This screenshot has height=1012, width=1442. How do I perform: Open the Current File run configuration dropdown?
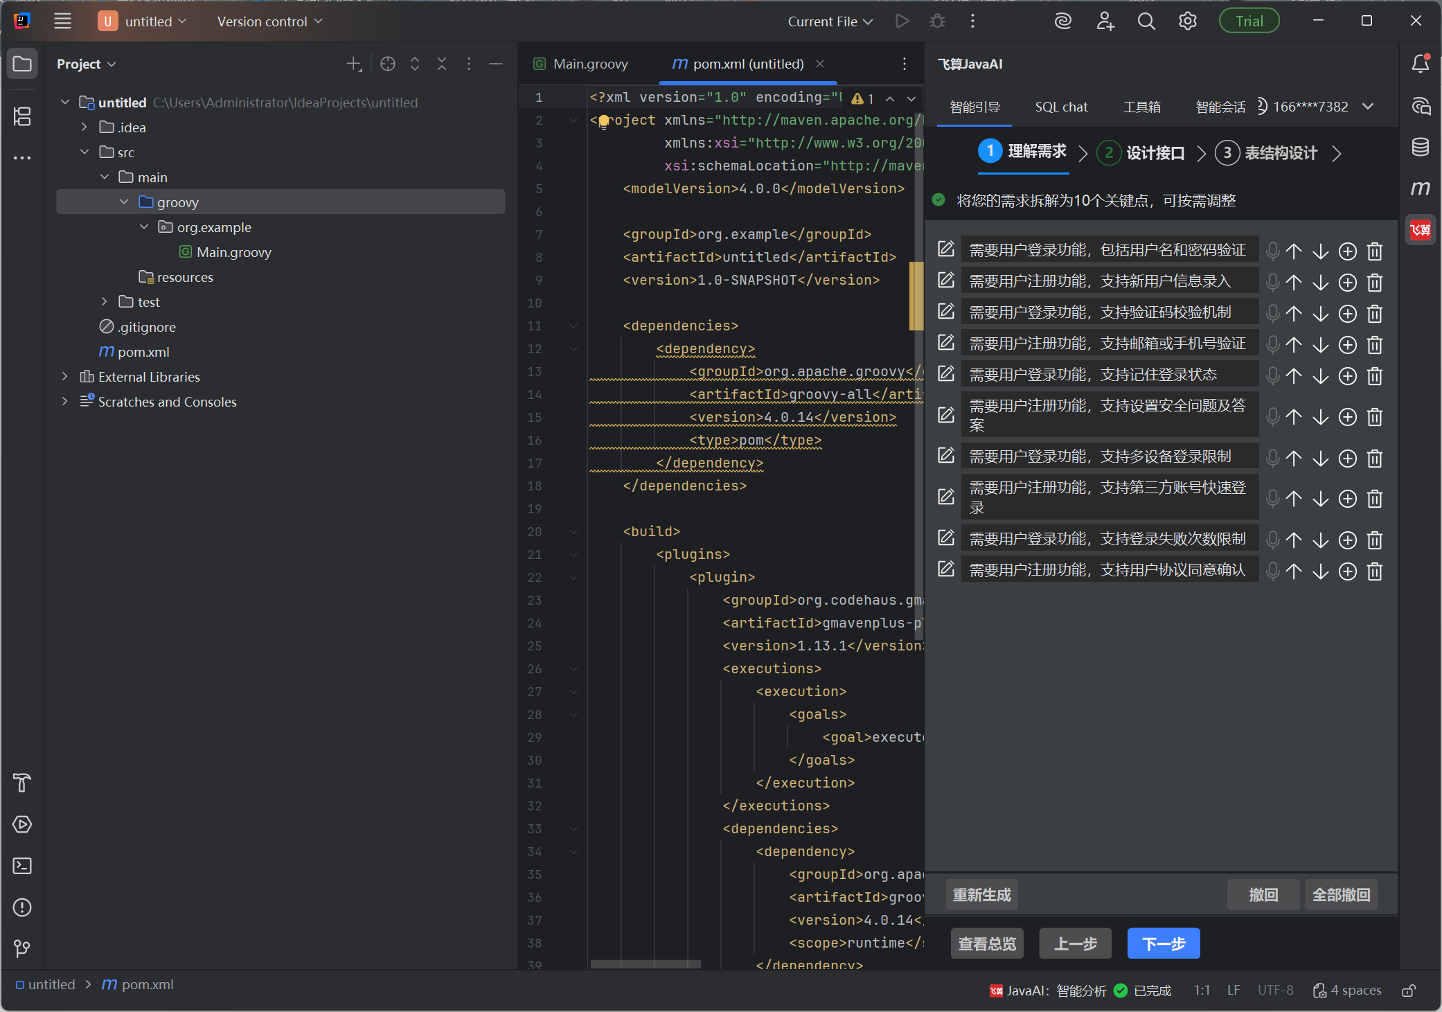(830, 21)
